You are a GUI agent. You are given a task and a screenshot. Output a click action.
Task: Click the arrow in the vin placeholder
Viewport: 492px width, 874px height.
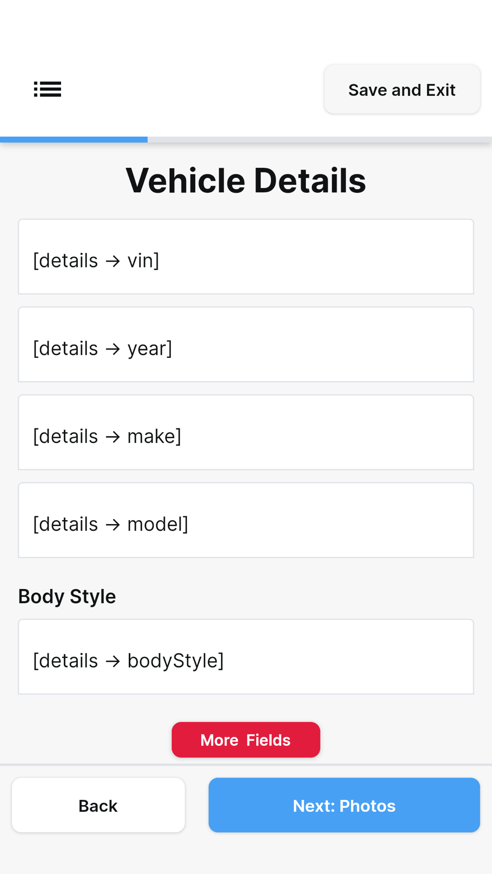click(113, 261)
